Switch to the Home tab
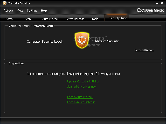The width and height of the screenshot is (166, 124). coord(9,19)
